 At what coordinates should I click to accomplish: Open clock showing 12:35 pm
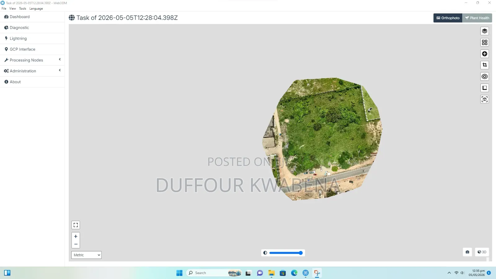[476, 273]
